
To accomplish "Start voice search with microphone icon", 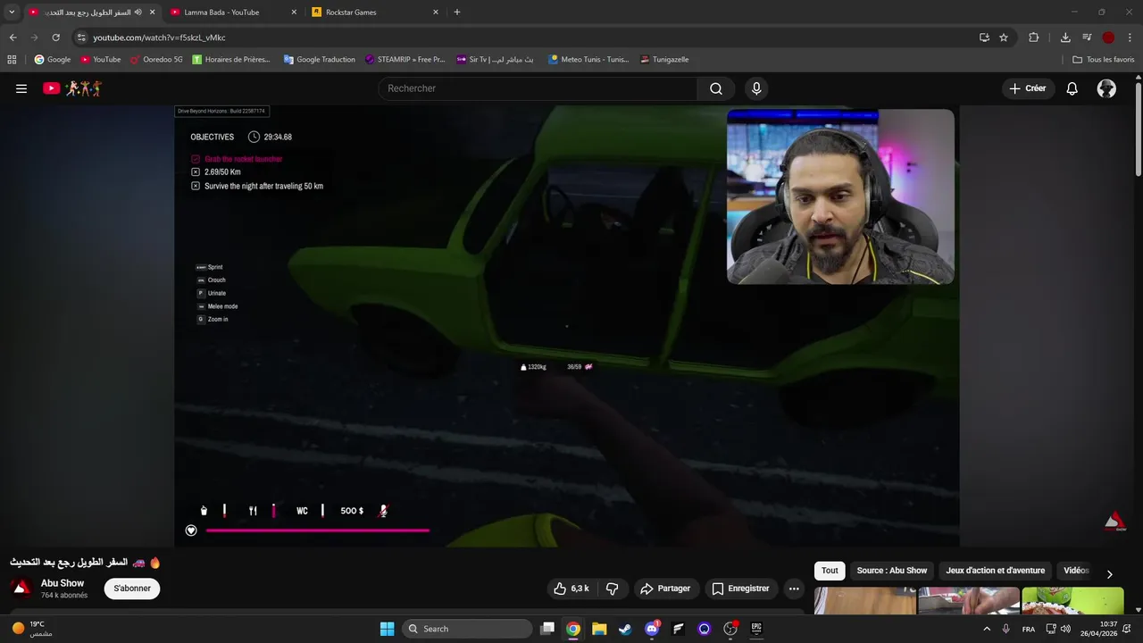I will (756, 88).
